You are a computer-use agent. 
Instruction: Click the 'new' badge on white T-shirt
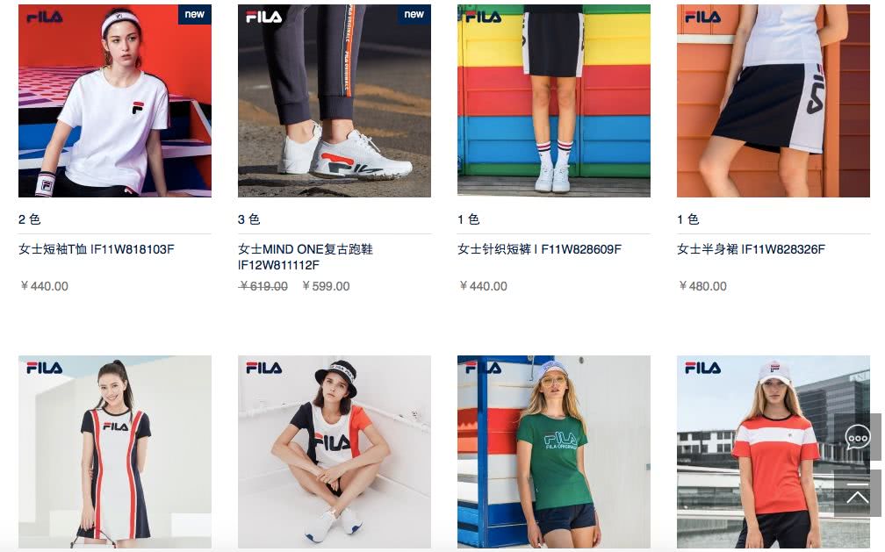(195, 14)
